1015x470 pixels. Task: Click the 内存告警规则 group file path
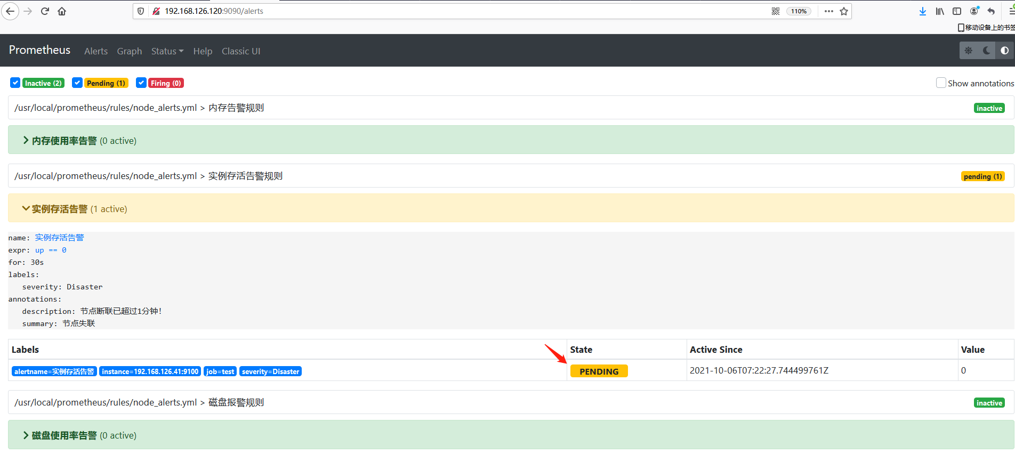coord(139,108)
